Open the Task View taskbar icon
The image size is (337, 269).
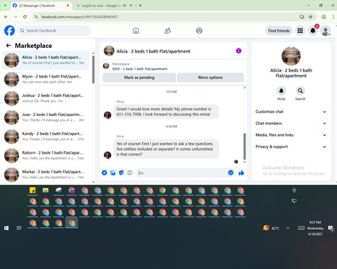coord(19,228)
